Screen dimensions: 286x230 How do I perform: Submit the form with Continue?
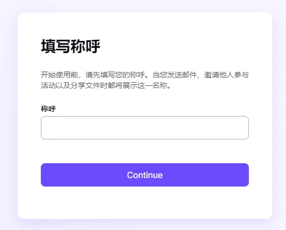pos(145,175)
